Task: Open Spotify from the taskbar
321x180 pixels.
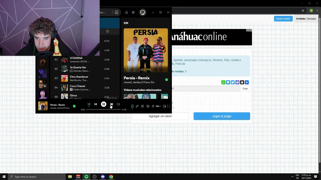Action: pos(86,177)
